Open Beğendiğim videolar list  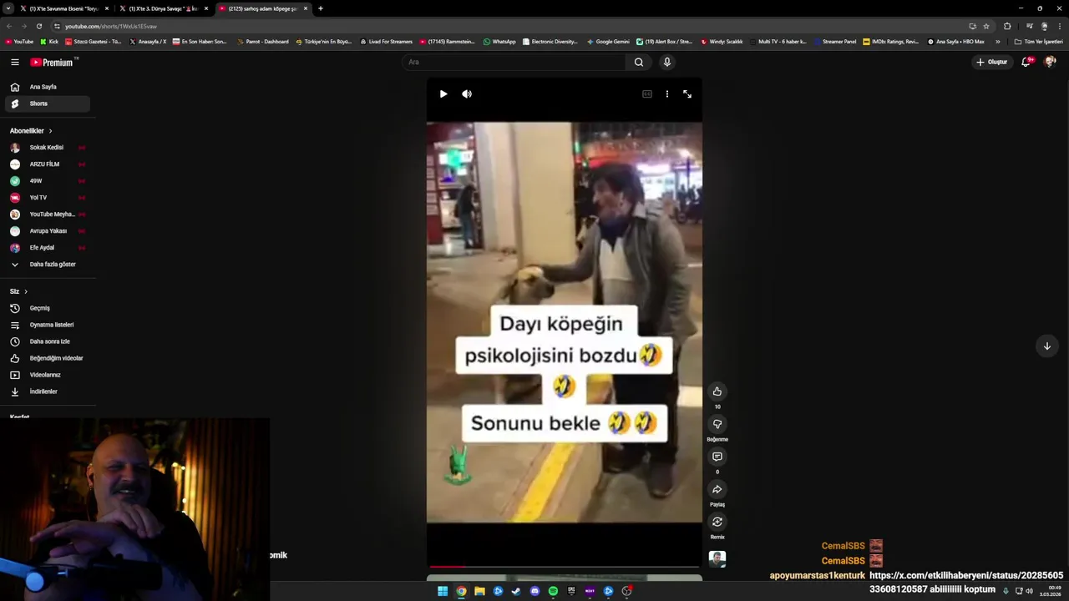48,358
